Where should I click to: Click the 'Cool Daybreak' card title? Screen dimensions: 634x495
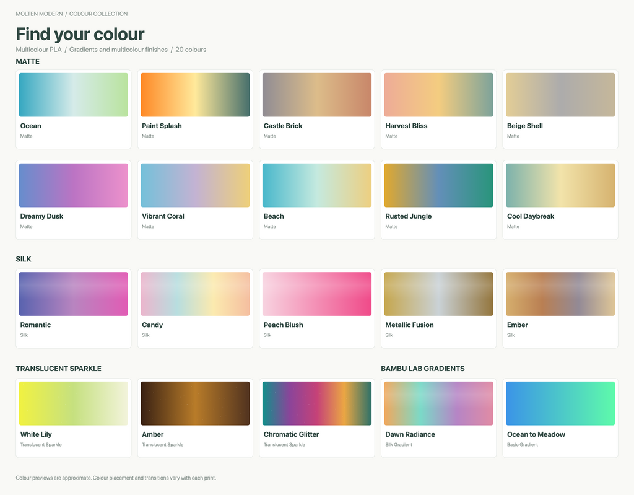click(531, 217)
